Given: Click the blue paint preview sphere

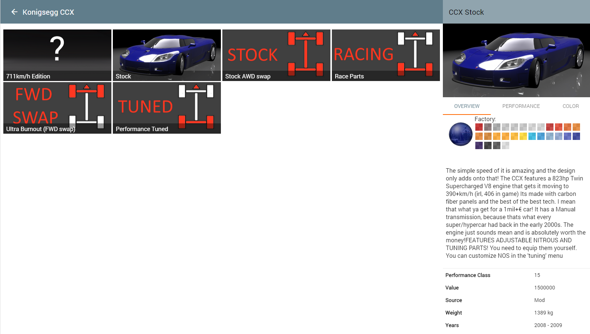Looking at the screenshot, I should (461, 134).
